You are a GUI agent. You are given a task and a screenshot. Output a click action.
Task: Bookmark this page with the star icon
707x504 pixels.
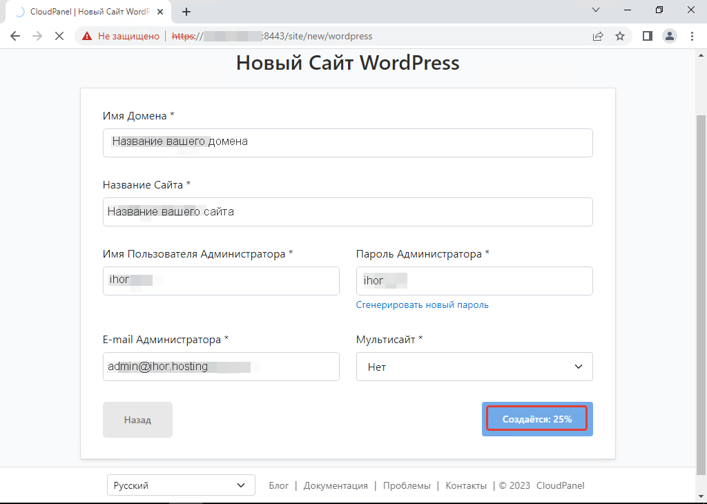pyautogui.click(x=619, y=36)
